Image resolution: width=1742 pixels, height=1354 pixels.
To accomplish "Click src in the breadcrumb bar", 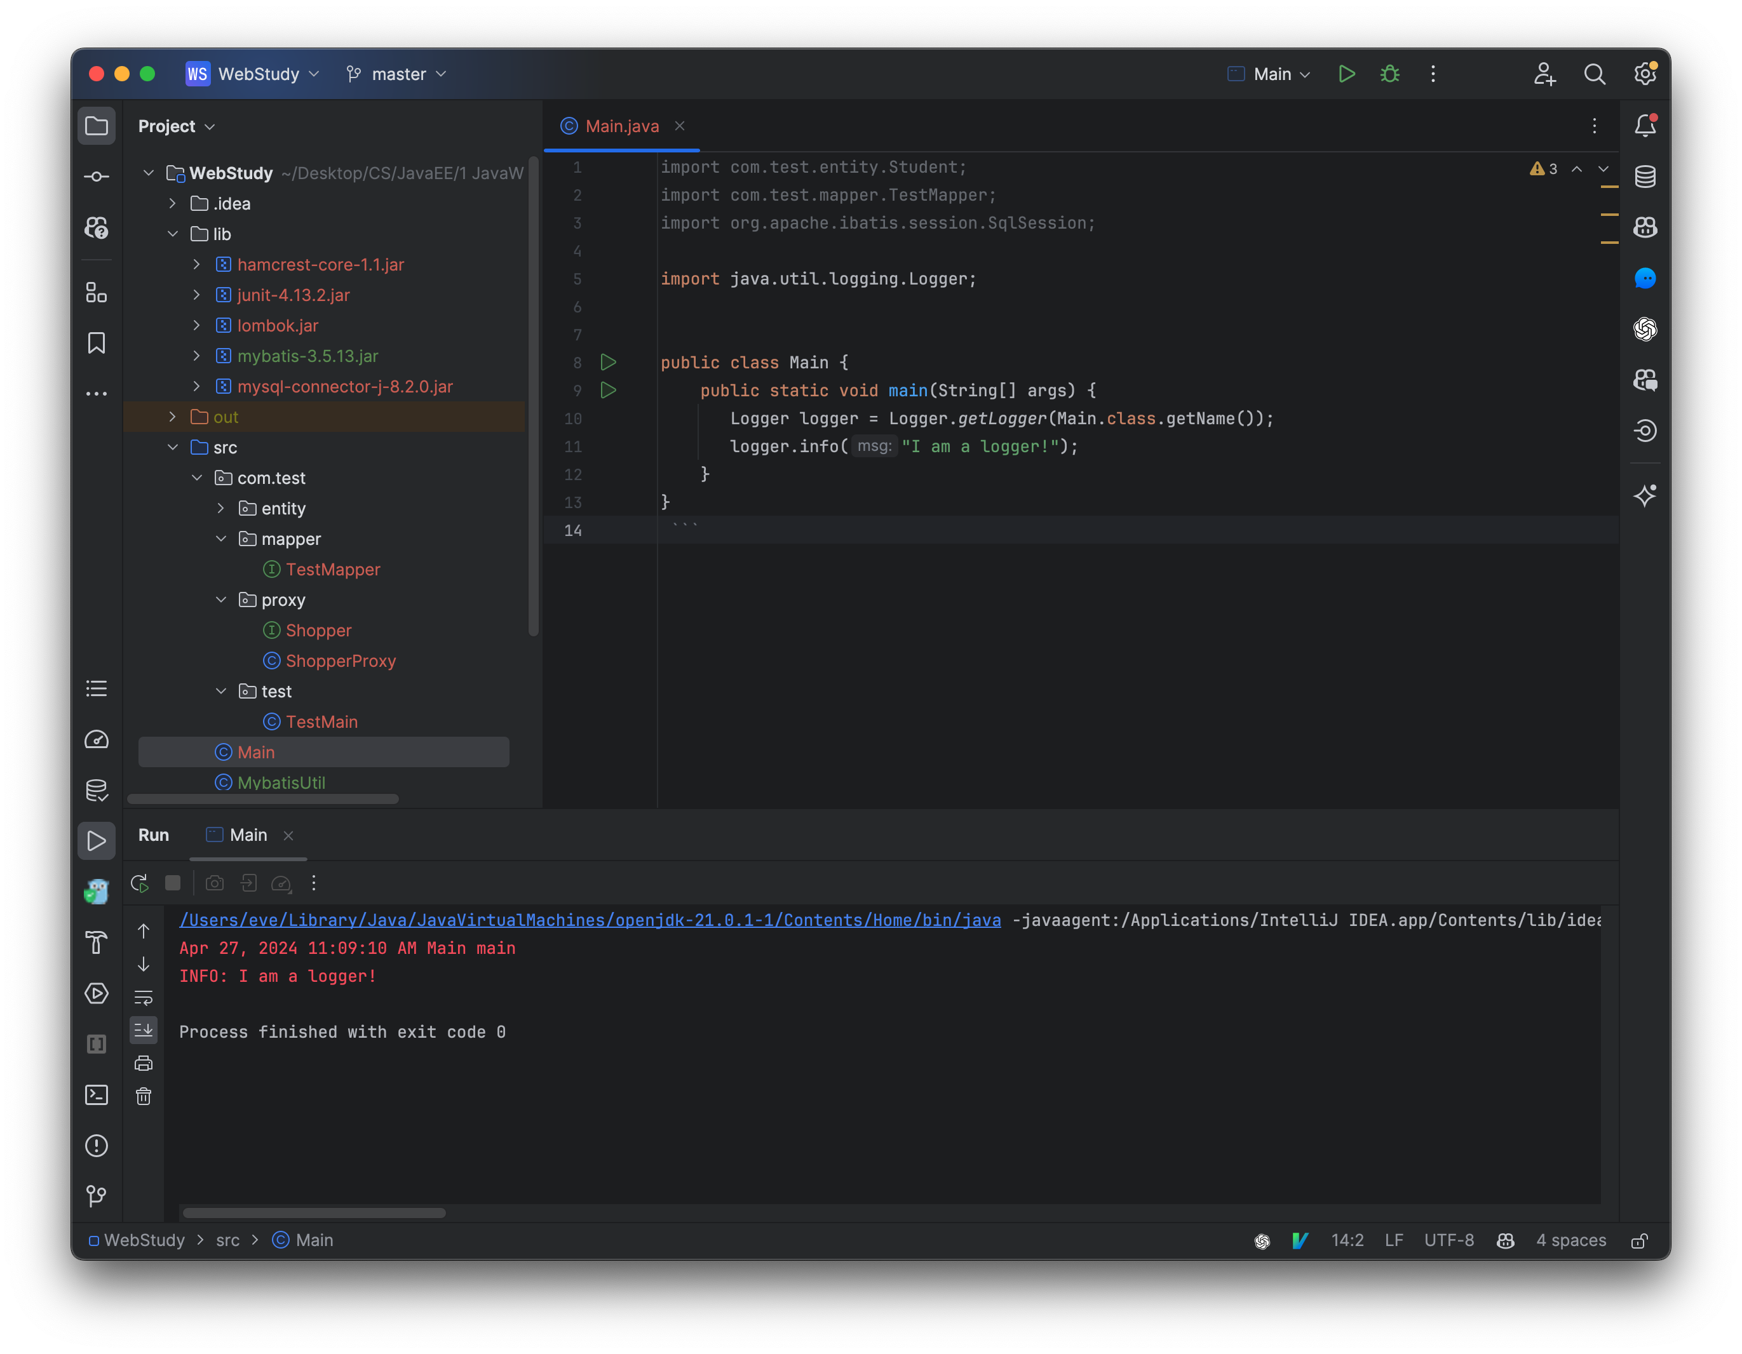I will 228,1240.
